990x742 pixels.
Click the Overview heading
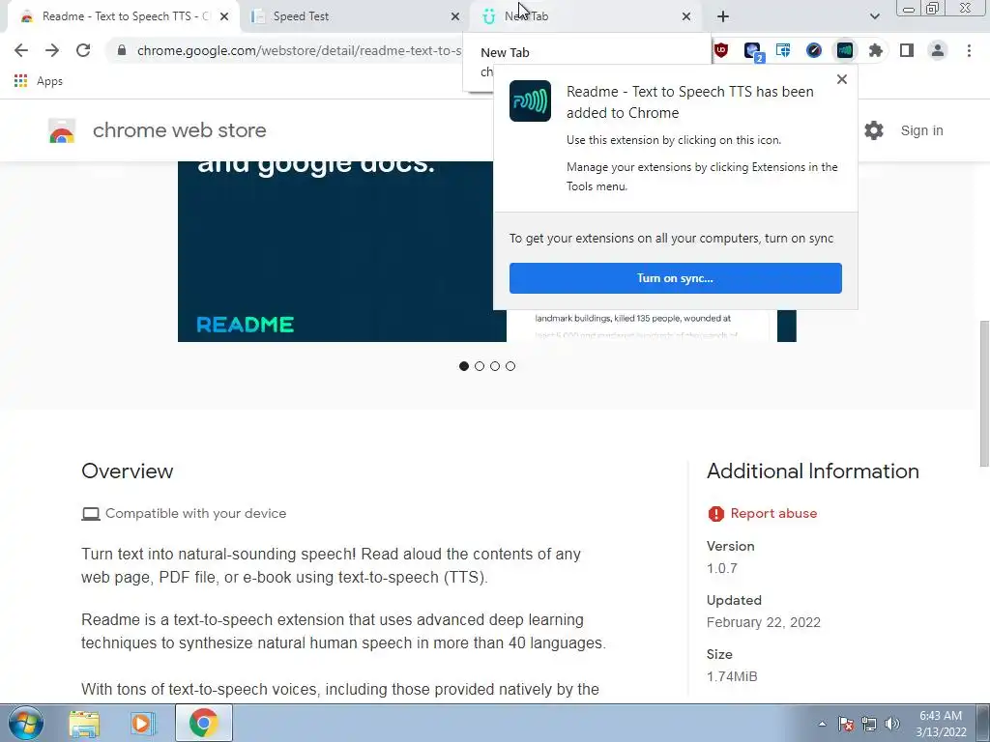[127, 471]
